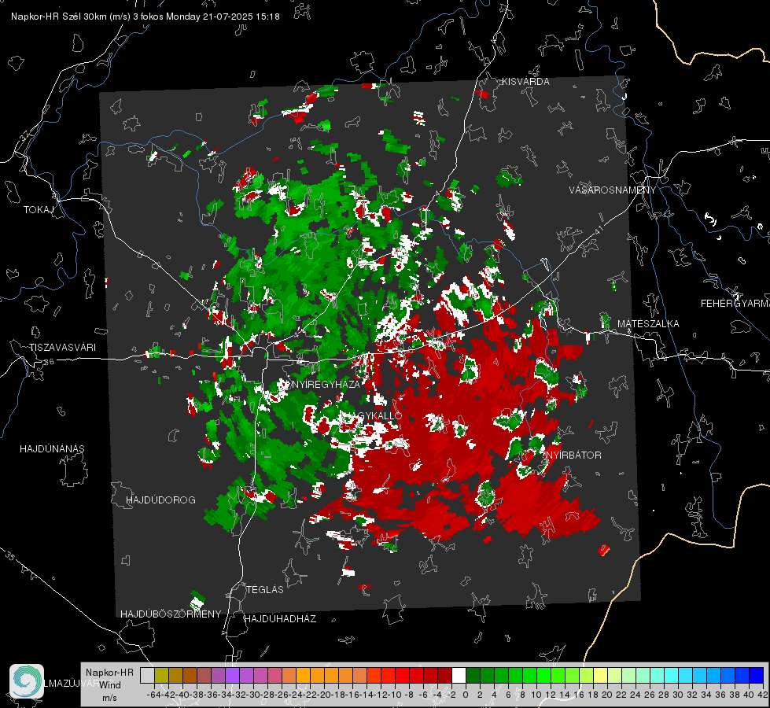Click the dark blue last legend swatch
This screenshot has width=770, height=708.
coord(757,676)
